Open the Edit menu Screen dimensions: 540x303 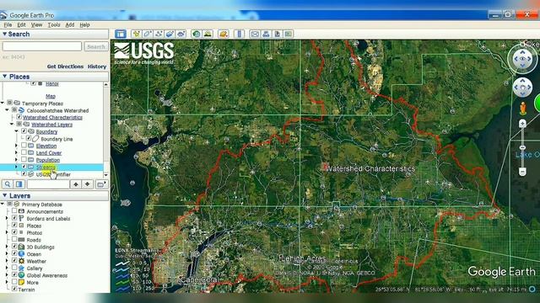21,24
